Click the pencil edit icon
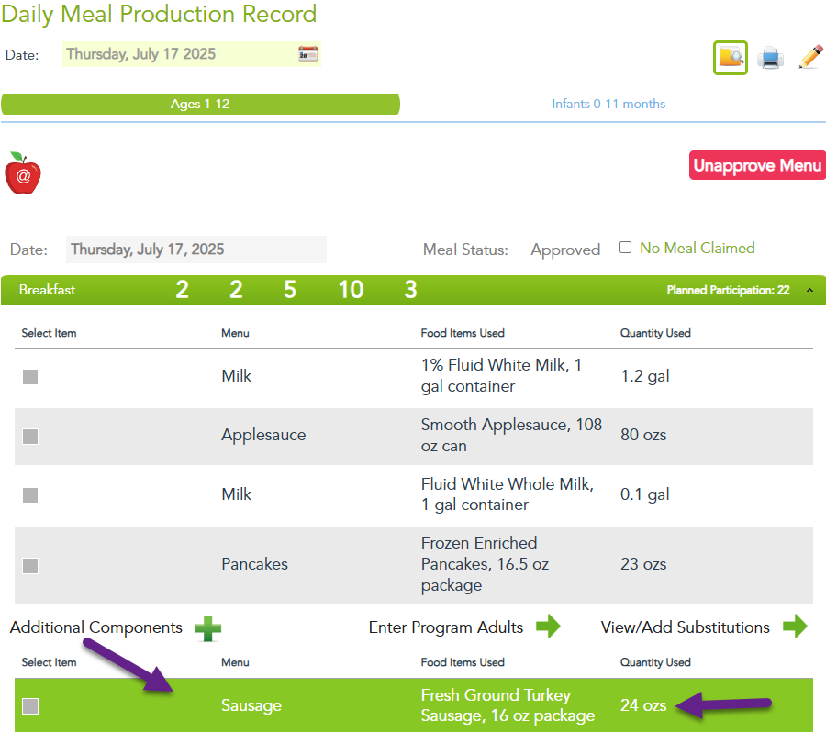Image resolution: width=826 pixels, height=732 pixels. point(810,57)
